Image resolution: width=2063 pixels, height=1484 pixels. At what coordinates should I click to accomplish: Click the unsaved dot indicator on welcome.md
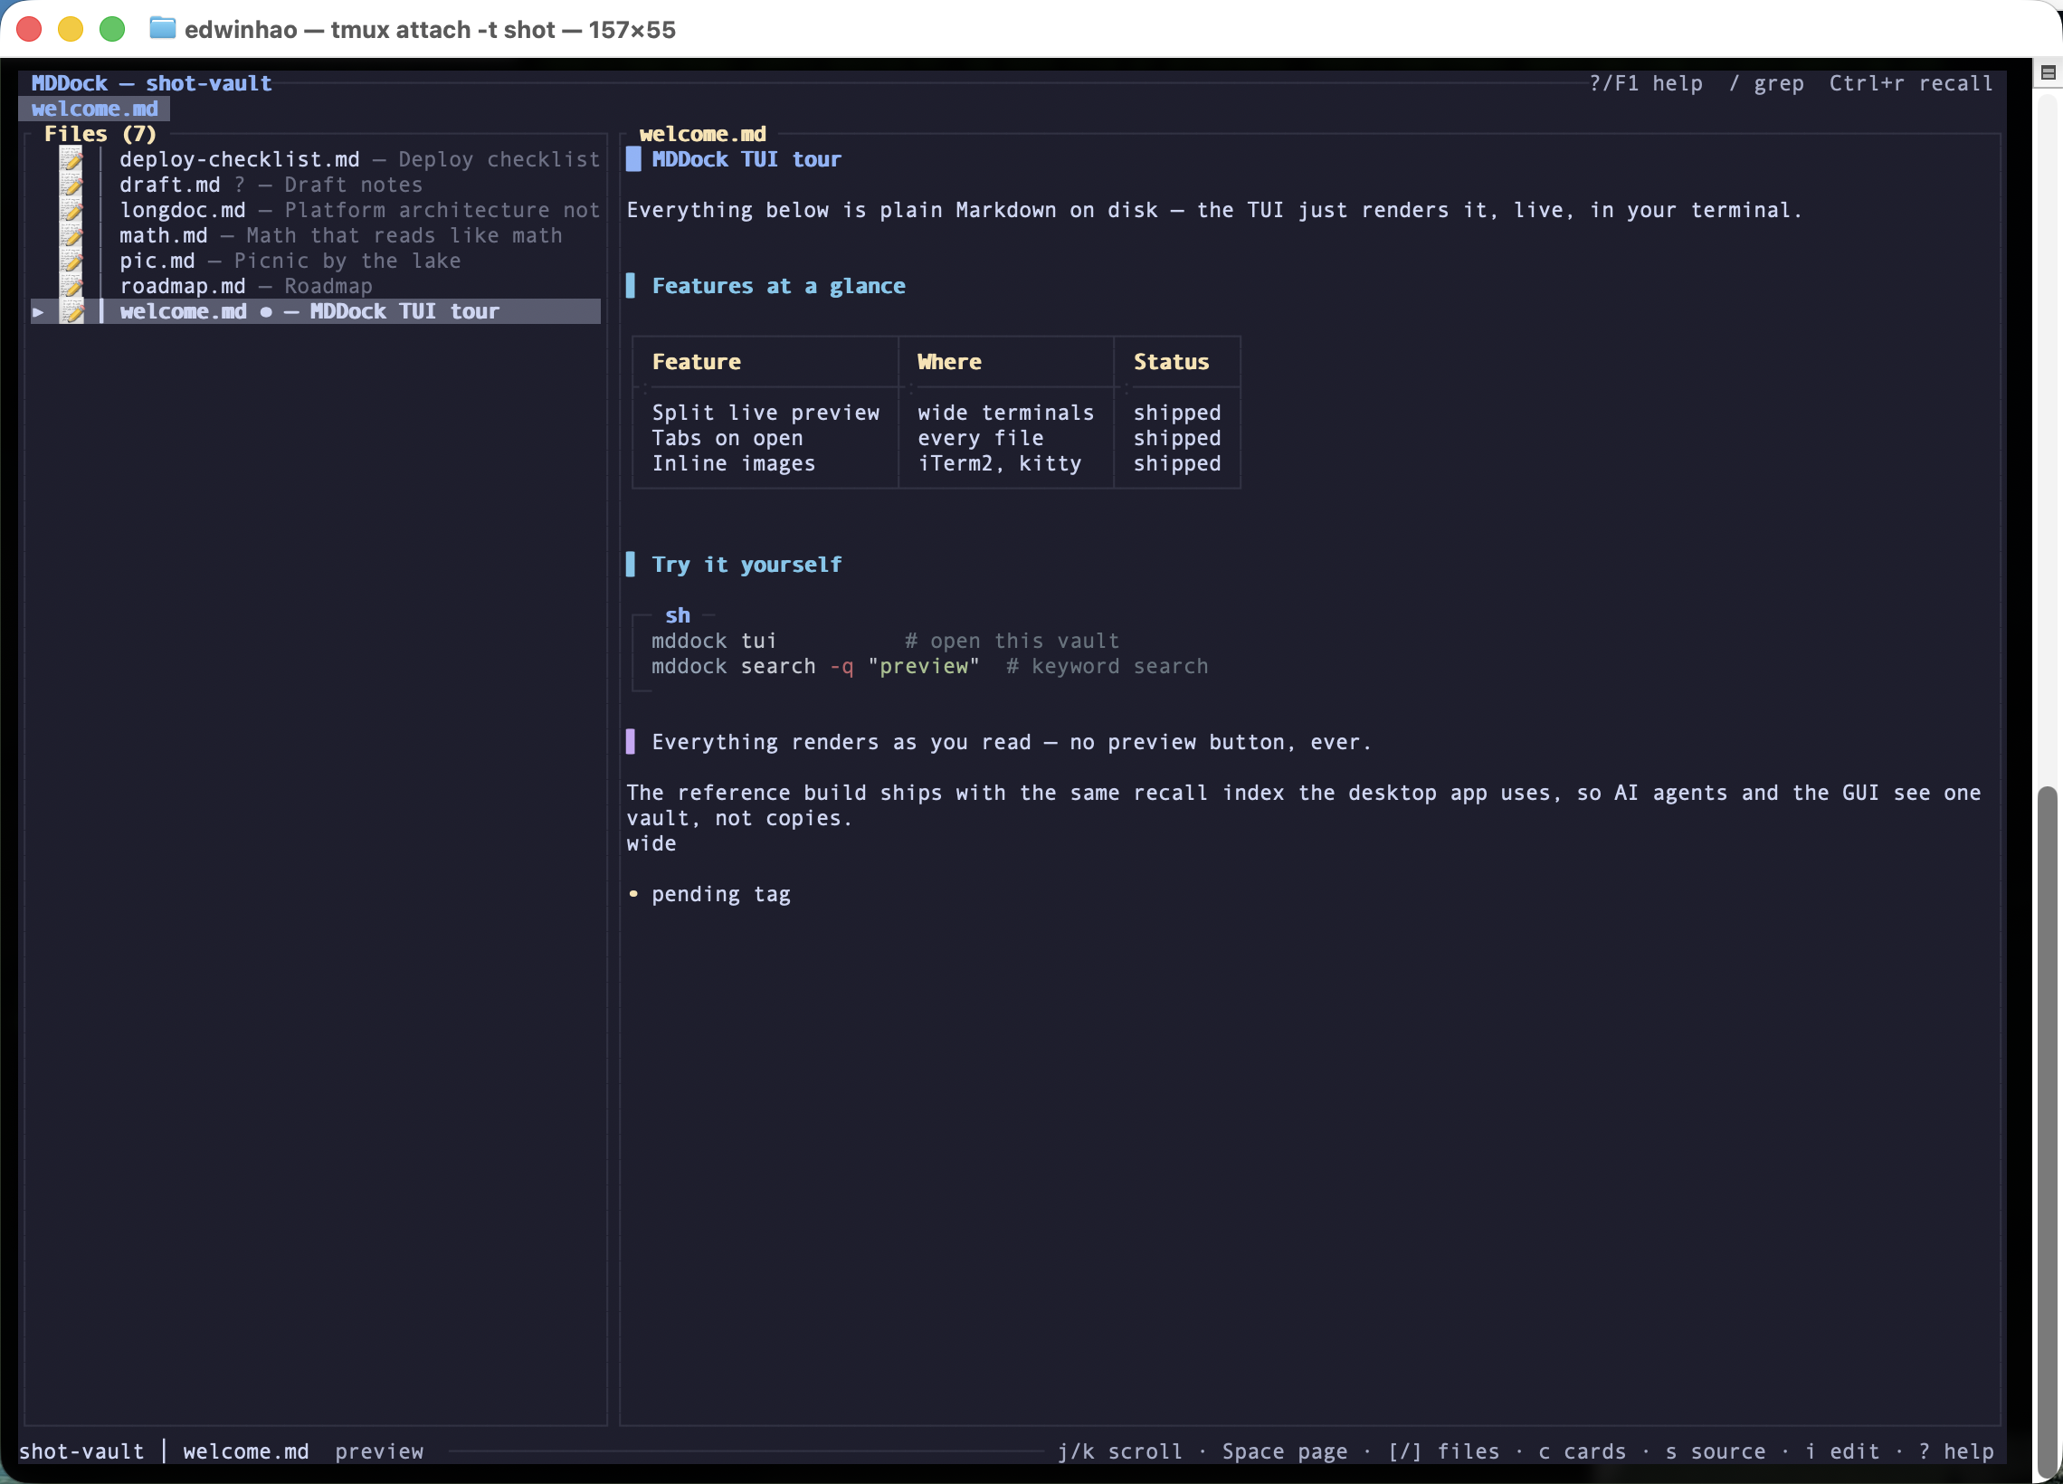click(x=266, y=312)
